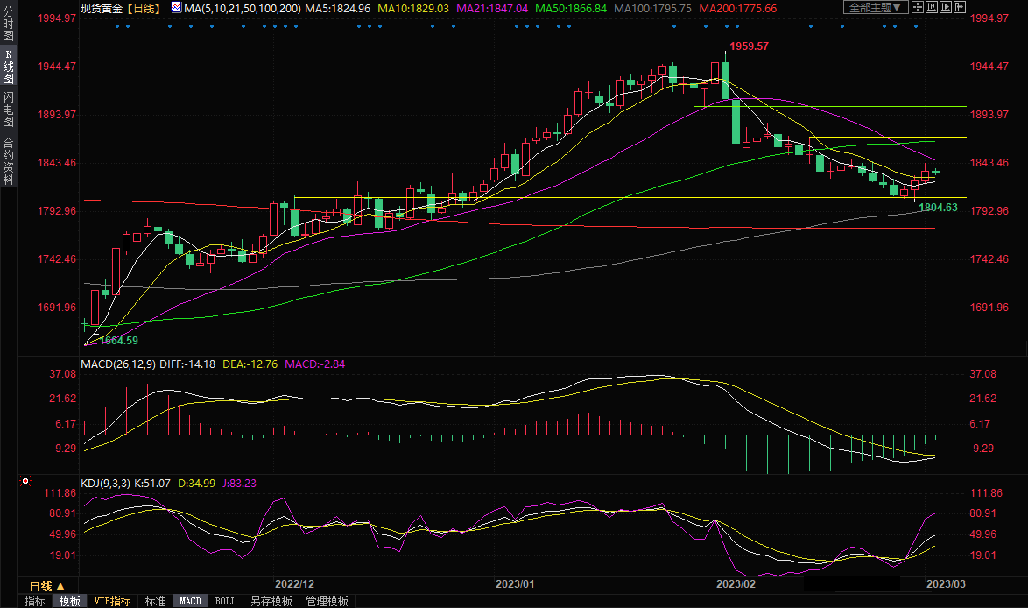The width and height of the screenshot is (1028, 608).
Task: Open the 合约资料 side tab
Action: point(8,160)
